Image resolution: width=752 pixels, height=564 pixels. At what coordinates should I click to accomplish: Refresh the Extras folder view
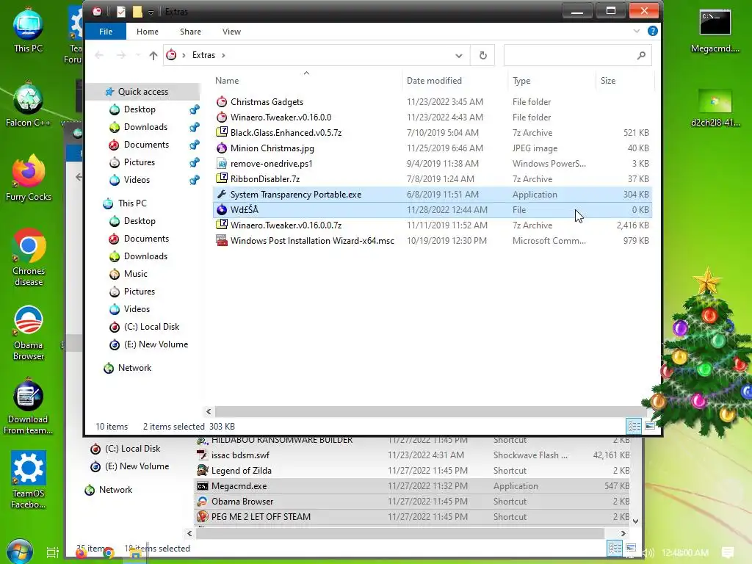tap(483, 56)
